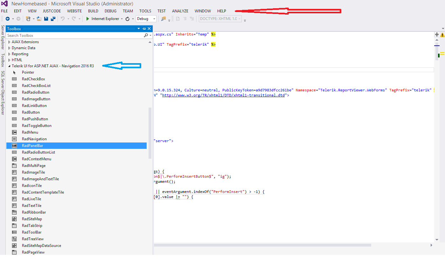The width and height of the screenshot is (445, 278).
Task: Open the VIEW menu
Action: [32, 11]
